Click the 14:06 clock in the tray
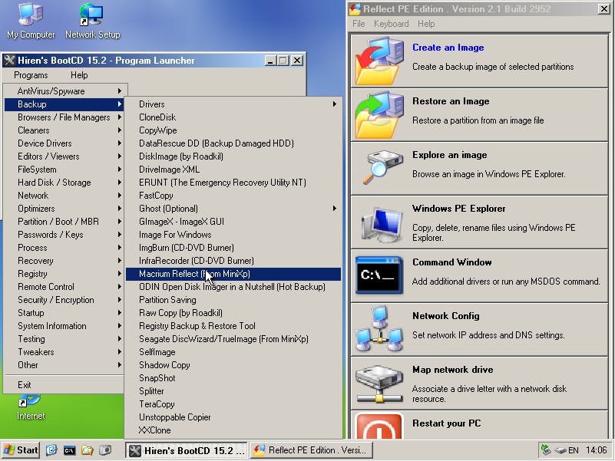The height and width of the screenshot is (461, 615). coord(596,450)
